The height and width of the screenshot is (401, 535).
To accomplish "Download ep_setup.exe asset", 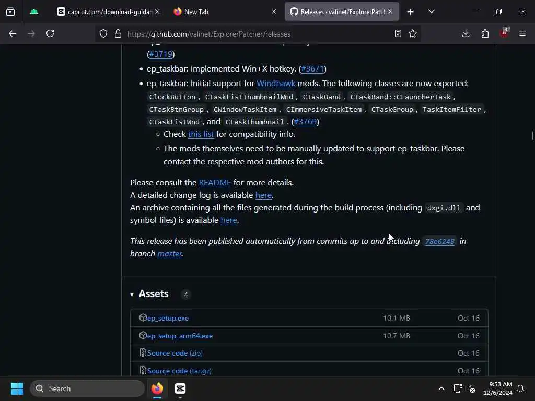I will tap(168, 318).
